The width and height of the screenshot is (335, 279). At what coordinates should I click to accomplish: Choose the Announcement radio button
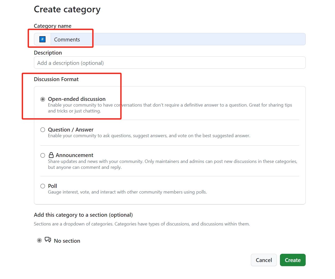43,155
